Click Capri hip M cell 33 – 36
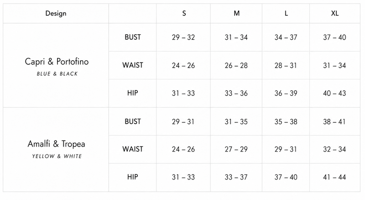This screenshot has height=200, width=365. click(x=236, y=93)
